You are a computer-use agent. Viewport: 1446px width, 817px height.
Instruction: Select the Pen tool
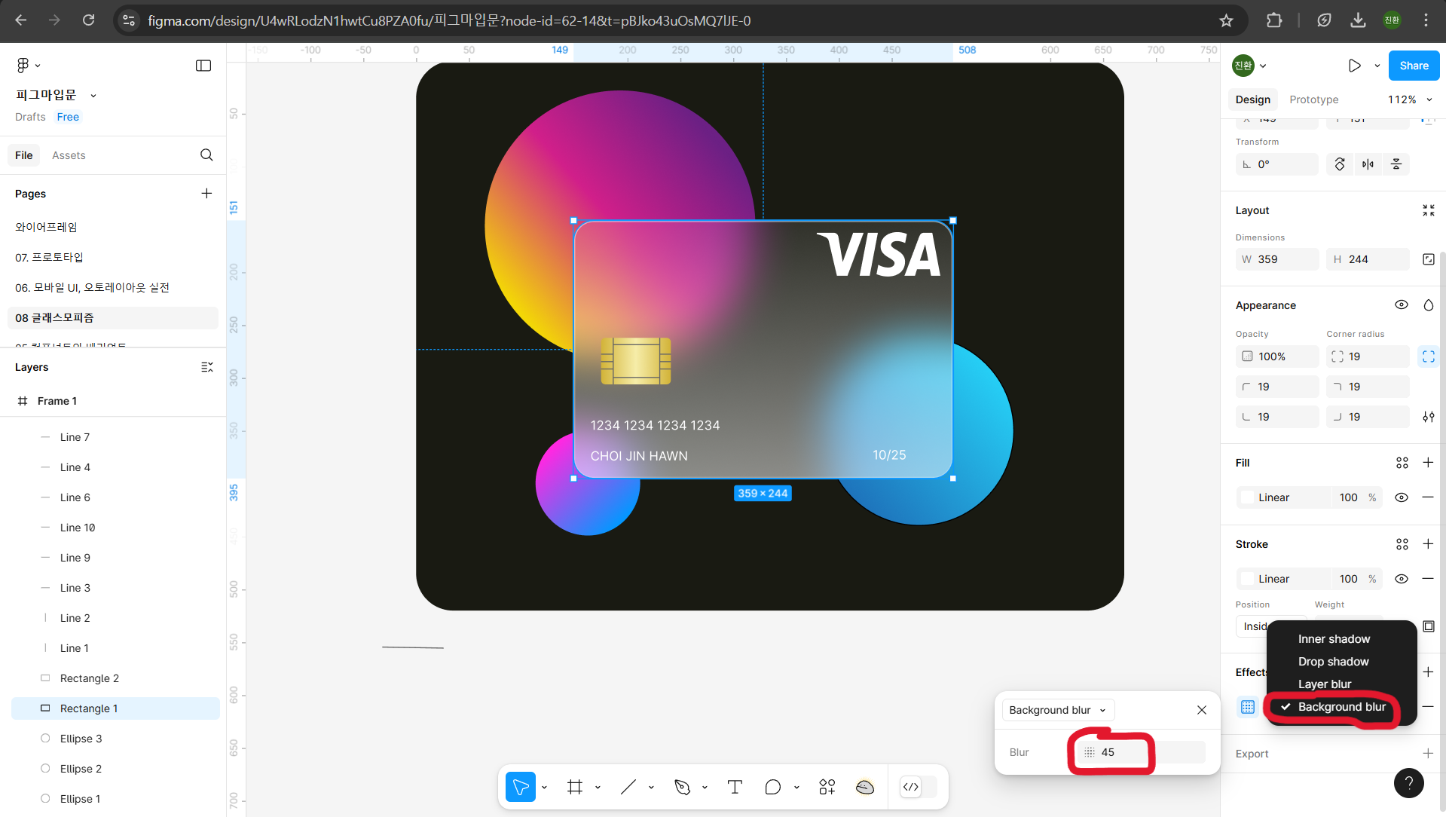click(683, 787)
